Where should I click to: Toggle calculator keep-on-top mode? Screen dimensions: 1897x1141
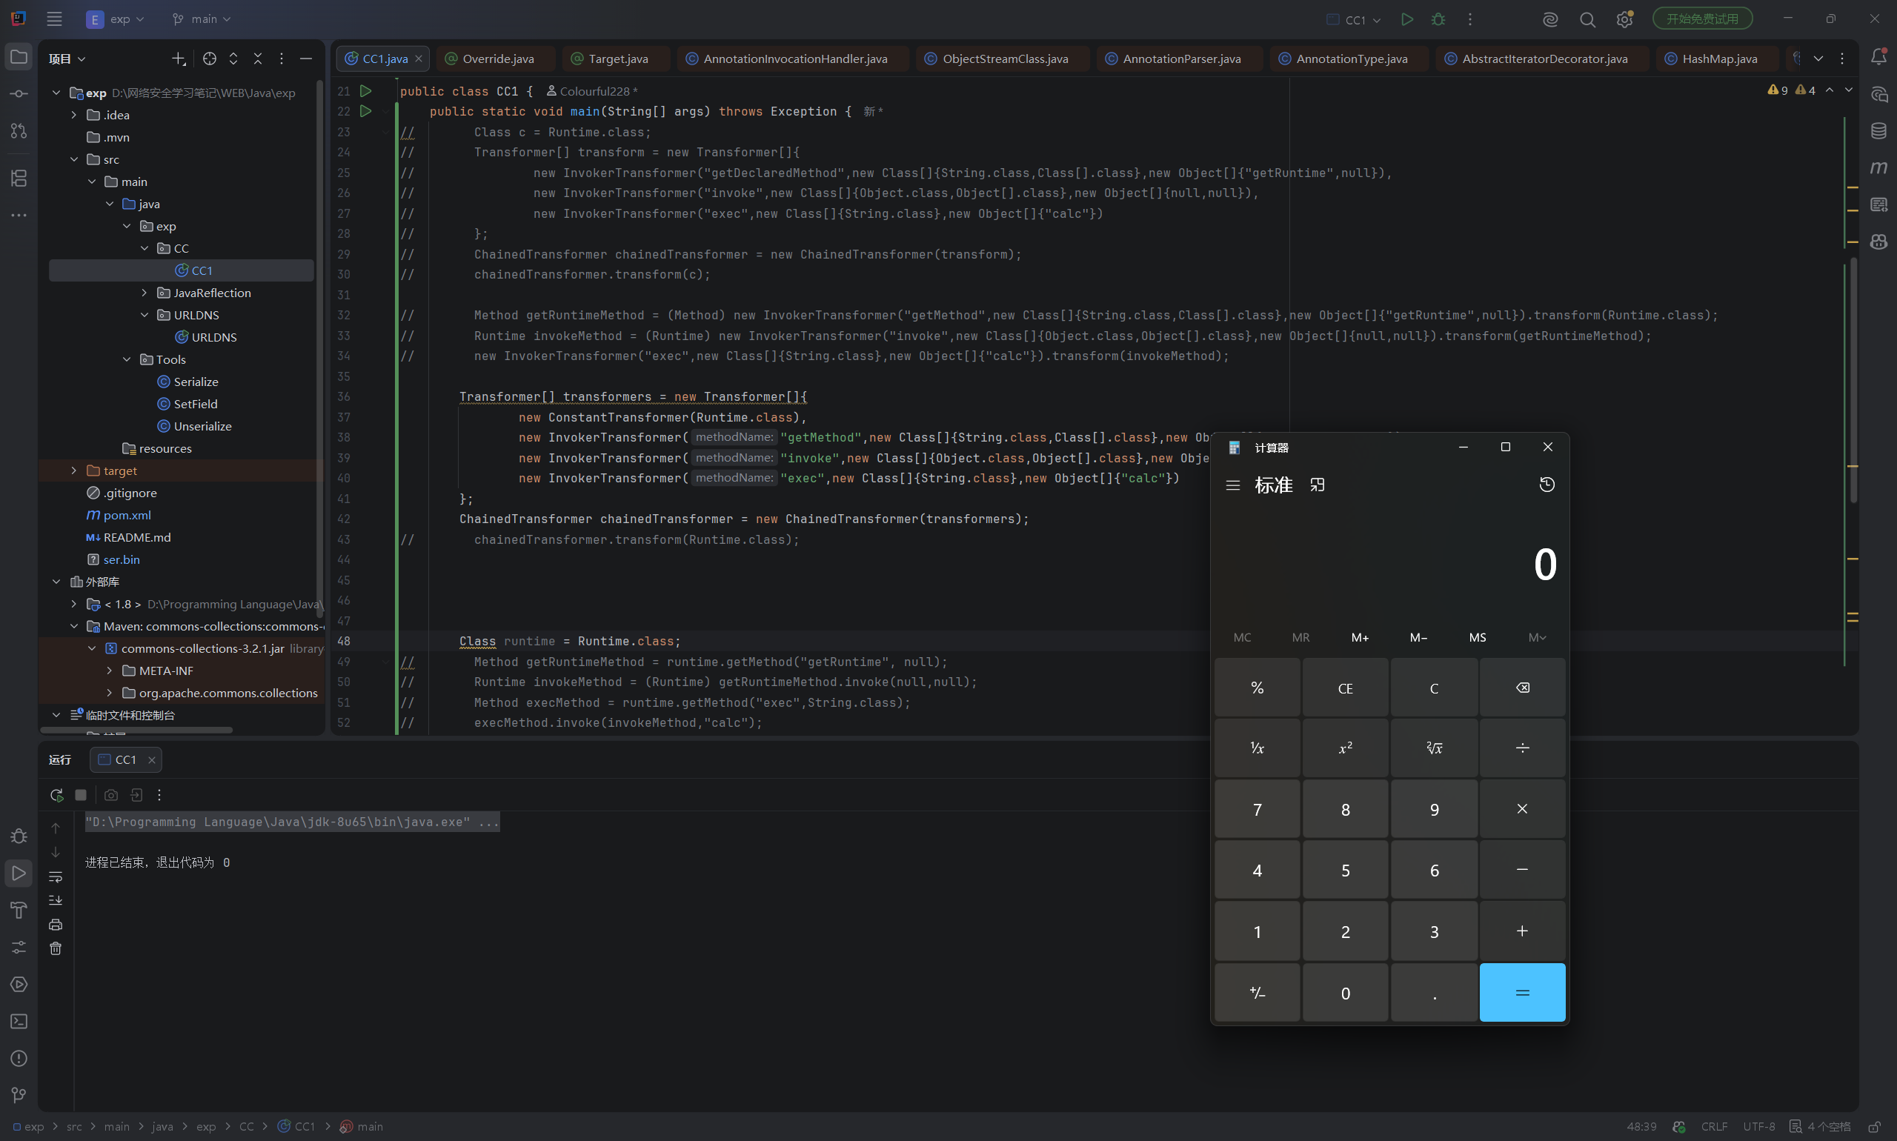tap(1318, 485)
